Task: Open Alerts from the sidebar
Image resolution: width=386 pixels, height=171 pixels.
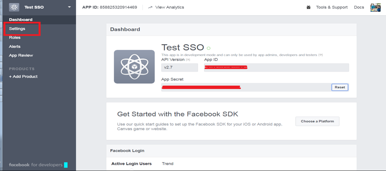Action: pyautogui.click(x=15, y=46)
